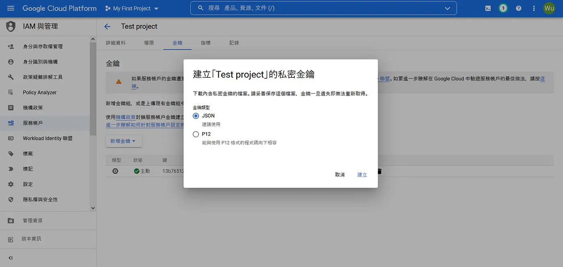Switch to the 詳細資料 tab

pyautogui.click(x=116, y=43)
